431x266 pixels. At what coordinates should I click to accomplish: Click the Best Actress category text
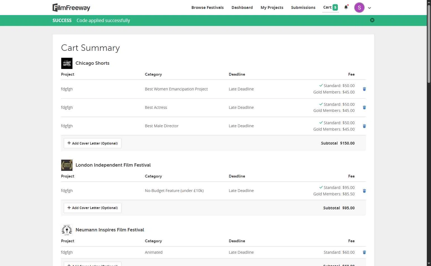[x=156, y=107]
